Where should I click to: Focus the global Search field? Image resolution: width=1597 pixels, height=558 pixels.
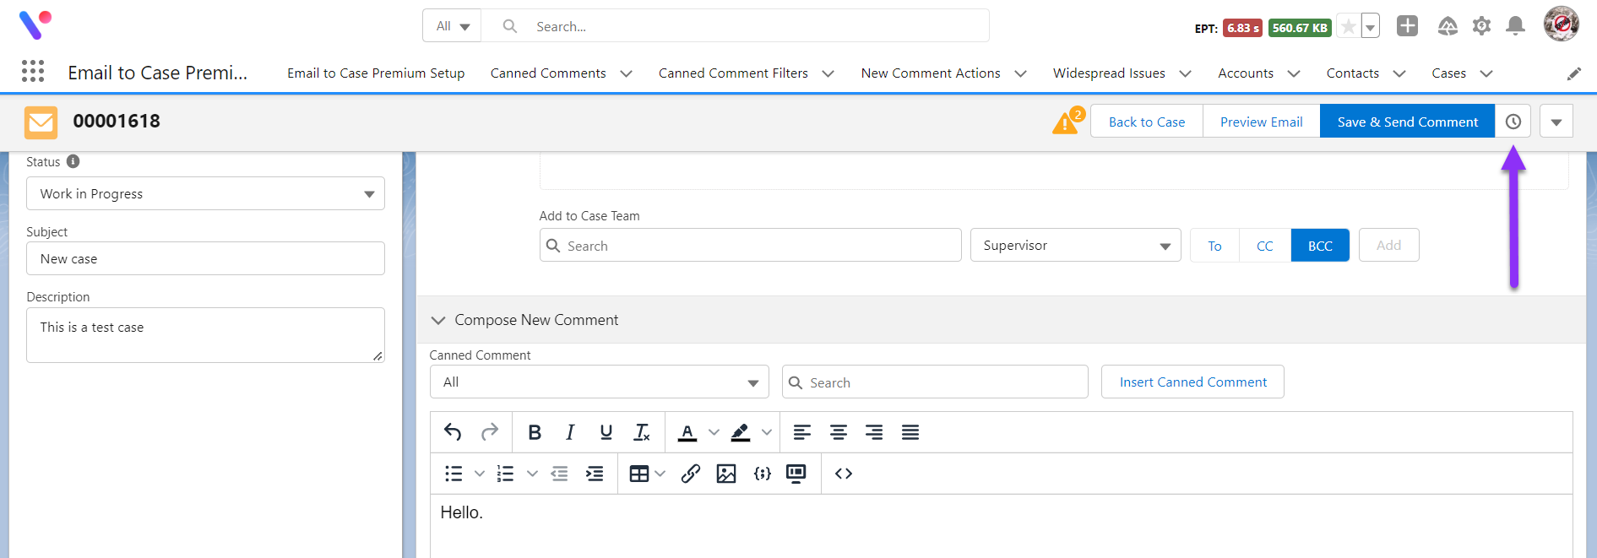736,26
